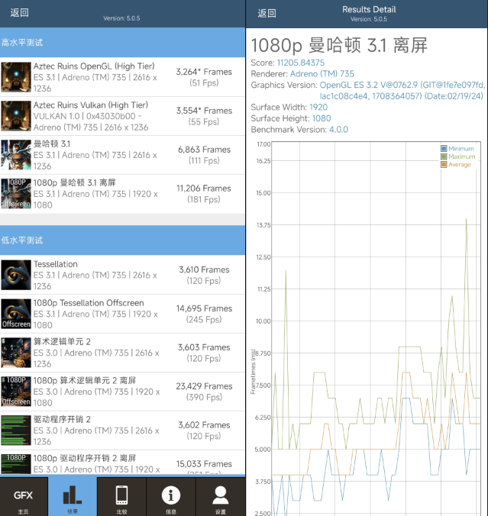
Task: Click the blue Minimum legend swatch
Action: point(444,148)
